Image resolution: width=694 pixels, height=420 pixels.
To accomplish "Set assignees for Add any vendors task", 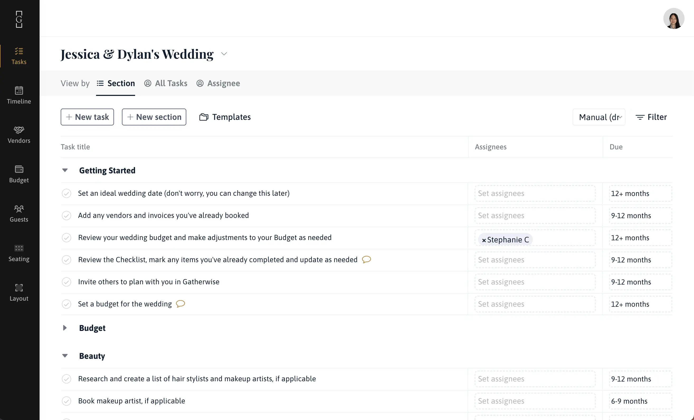I will click(x=535, y=216).
